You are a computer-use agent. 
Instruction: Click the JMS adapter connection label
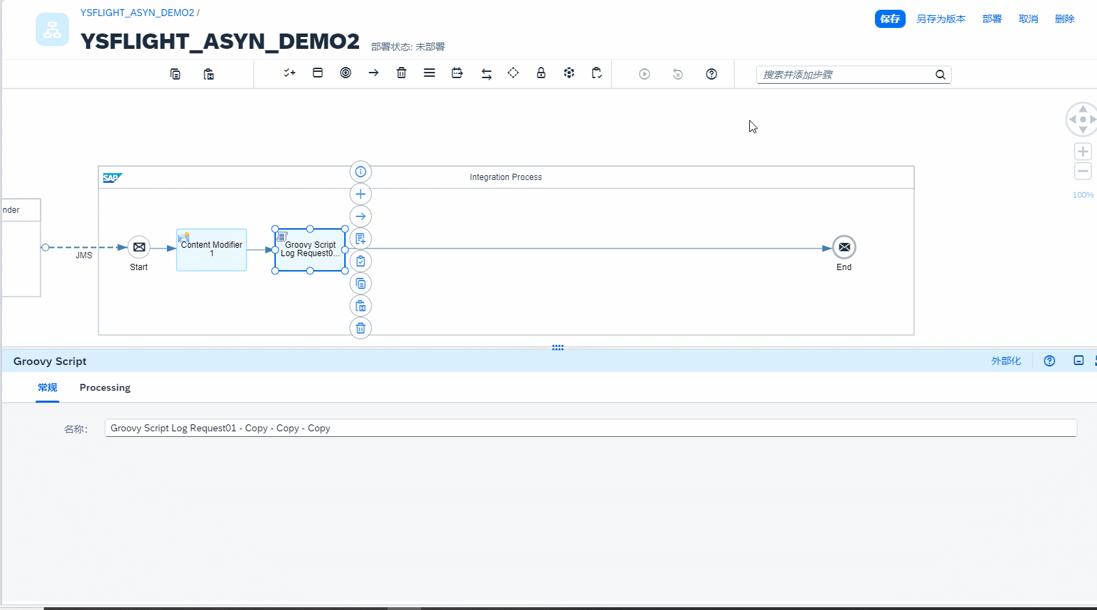point(84,255)
